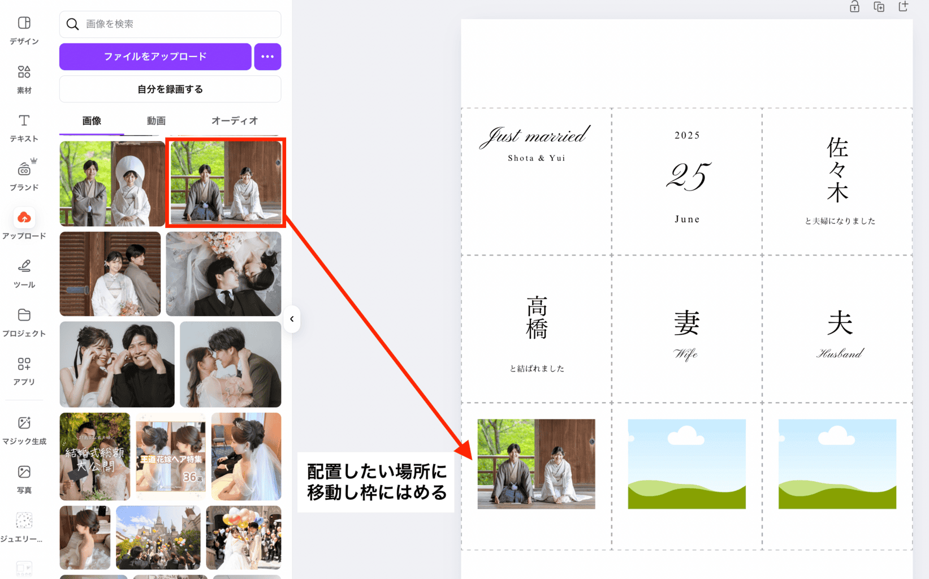Open the ブランド (Brand) panel
This screenshot has height=579, width=929.
[x=24, y=175]
